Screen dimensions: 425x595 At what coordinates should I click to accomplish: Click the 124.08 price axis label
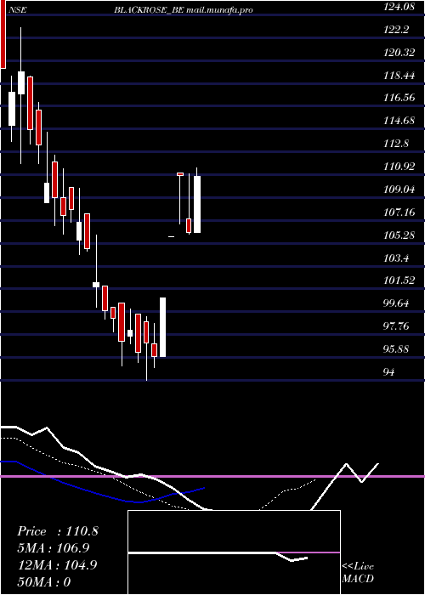click(399, 7)
